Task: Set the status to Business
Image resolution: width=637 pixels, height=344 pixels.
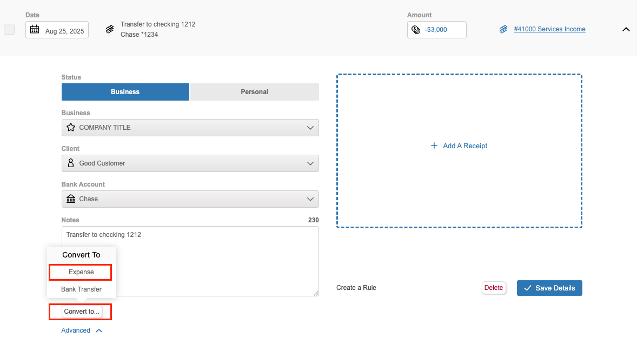Action: (125, 92)
